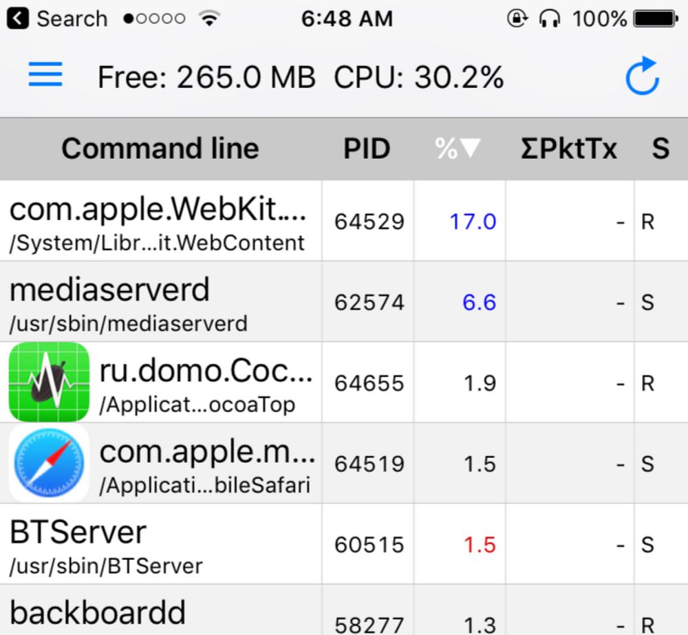Sort by the S state column

click(x=660, y=149)
